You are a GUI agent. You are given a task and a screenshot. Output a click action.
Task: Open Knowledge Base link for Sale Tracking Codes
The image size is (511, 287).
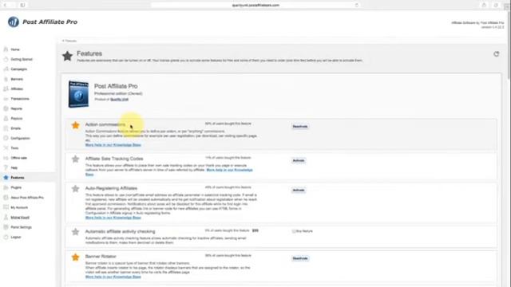click(x=229, y=170)
